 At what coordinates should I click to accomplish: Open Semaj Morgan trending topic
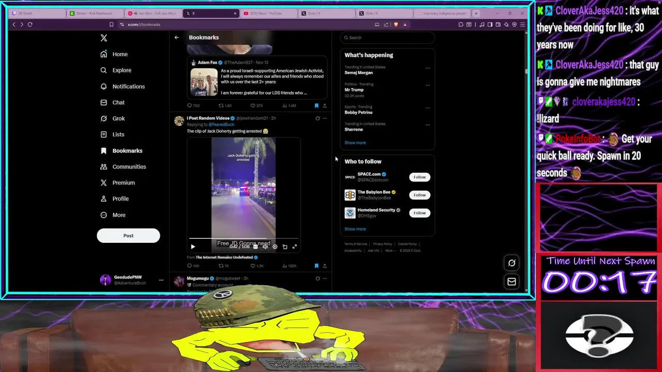pyautogui.click(x=358, y=73)
